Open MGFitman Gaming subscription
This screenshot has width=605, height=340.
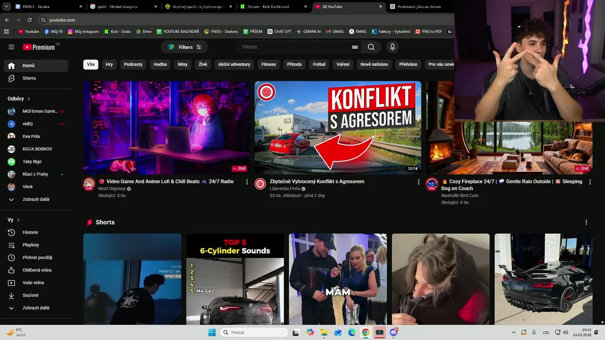click(36, 111)
